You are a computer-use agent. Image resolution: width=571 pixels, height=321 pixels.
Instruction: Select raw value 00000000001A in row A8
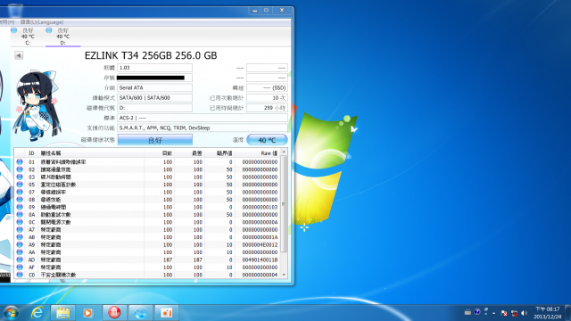point(260,237)
